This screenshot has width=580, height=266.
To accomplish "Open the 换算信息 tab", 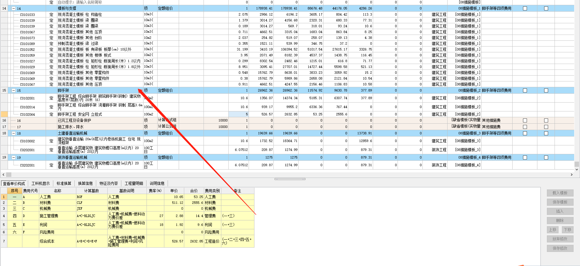I will [x=85, y=184].
